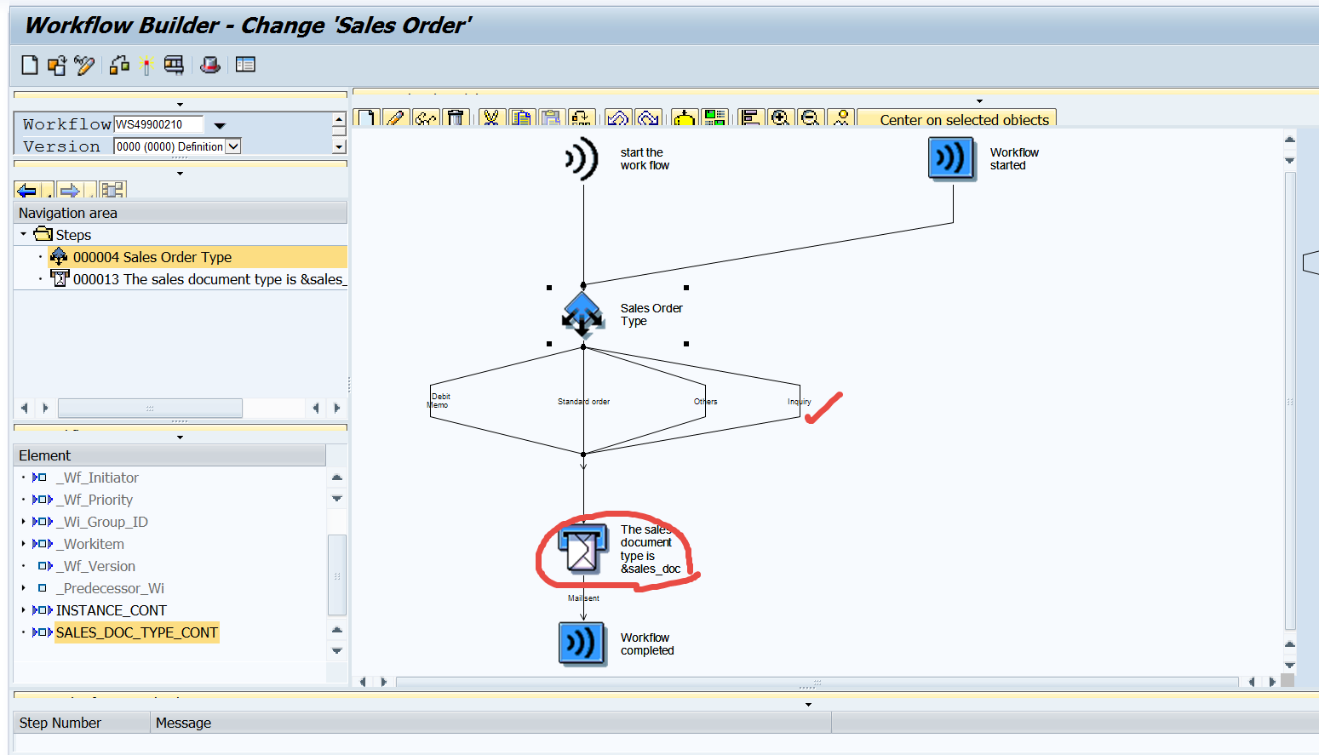Click the Workflow ID input field
The width and height of the screenshot is (1319, 755).
pyautogui.click(x=158, y=124)
